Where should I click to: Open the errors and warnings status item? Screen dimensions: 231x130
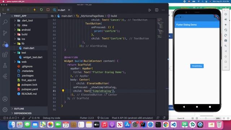pos(11,118)
